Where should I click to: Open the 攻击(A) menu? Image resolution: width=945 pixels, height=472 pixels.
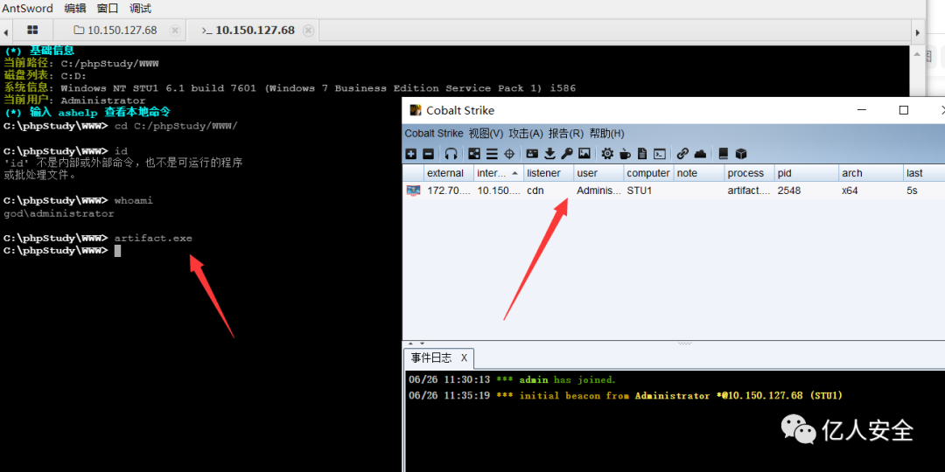pyautogui.click(x=526, y=133)
